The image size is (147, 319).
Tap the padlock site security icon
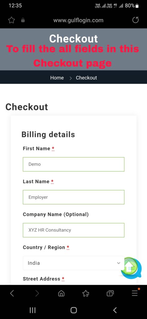(x=23, y=20)
